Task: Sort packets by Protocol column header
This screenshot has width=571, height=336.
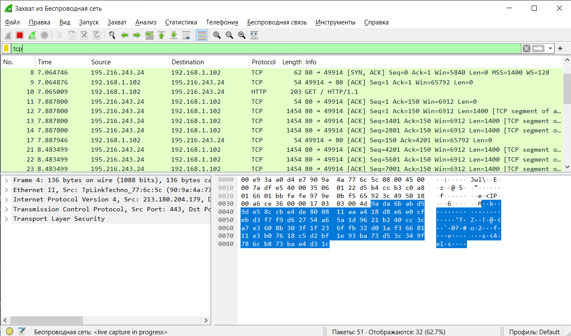Action: tap(265, 62)
